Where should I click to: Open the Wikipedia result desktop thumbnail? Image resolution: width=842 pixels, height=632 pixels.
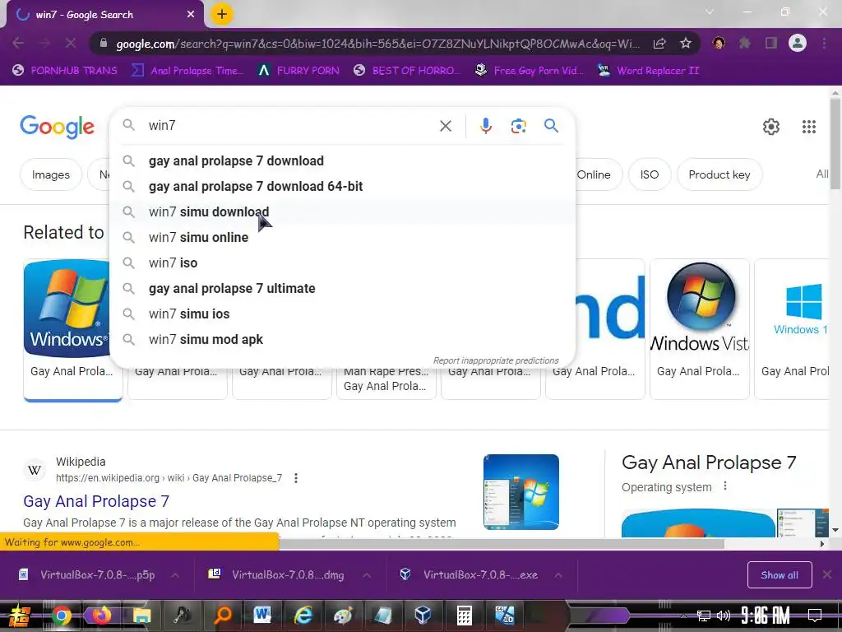click(520, 492)
